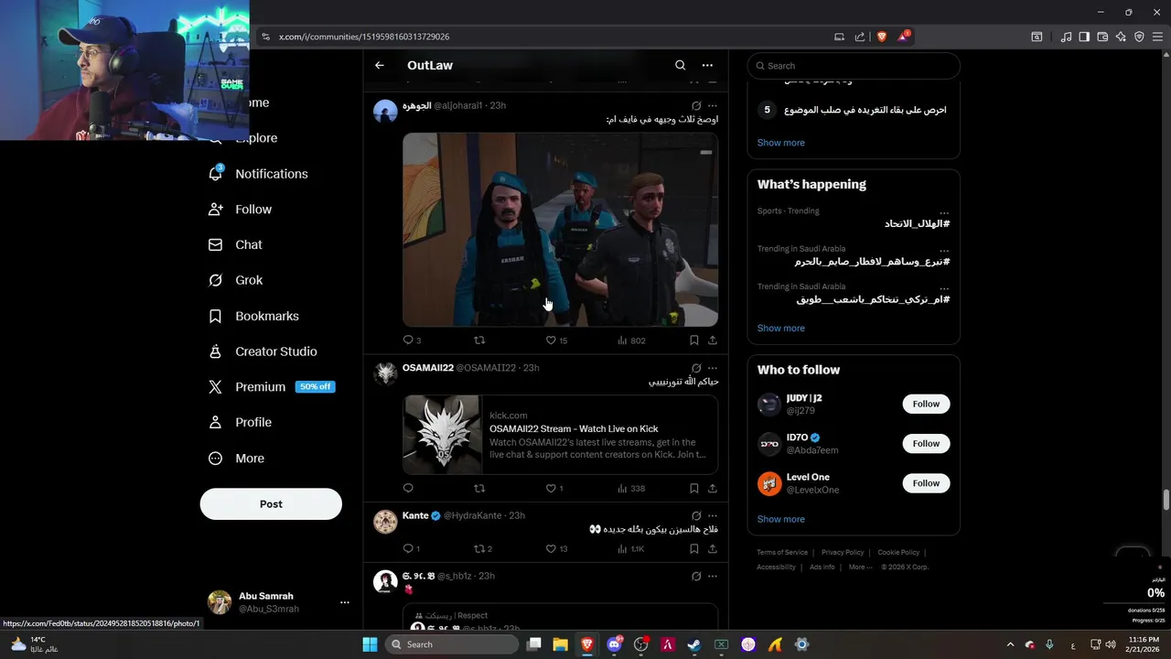Click the Post button
Viewport: 1171px width, 659px height.
coord(271,504)
